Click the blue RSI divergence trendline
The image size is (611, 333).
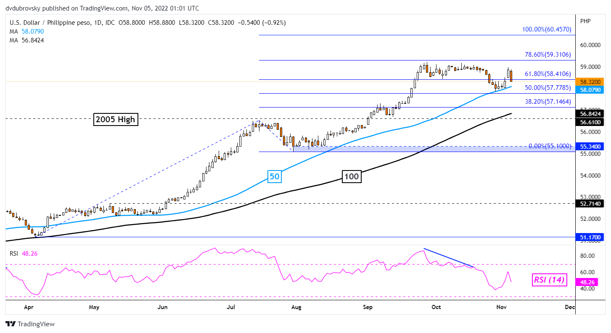(x=449, y=258)
